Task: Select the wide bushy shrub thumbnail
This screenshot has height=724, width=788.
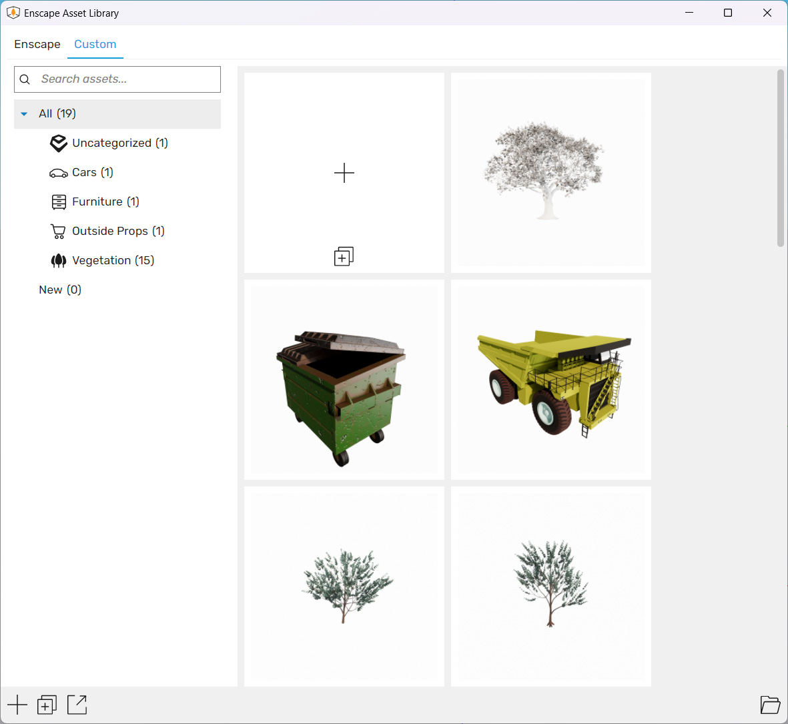Action: click(x=344, y=587)
